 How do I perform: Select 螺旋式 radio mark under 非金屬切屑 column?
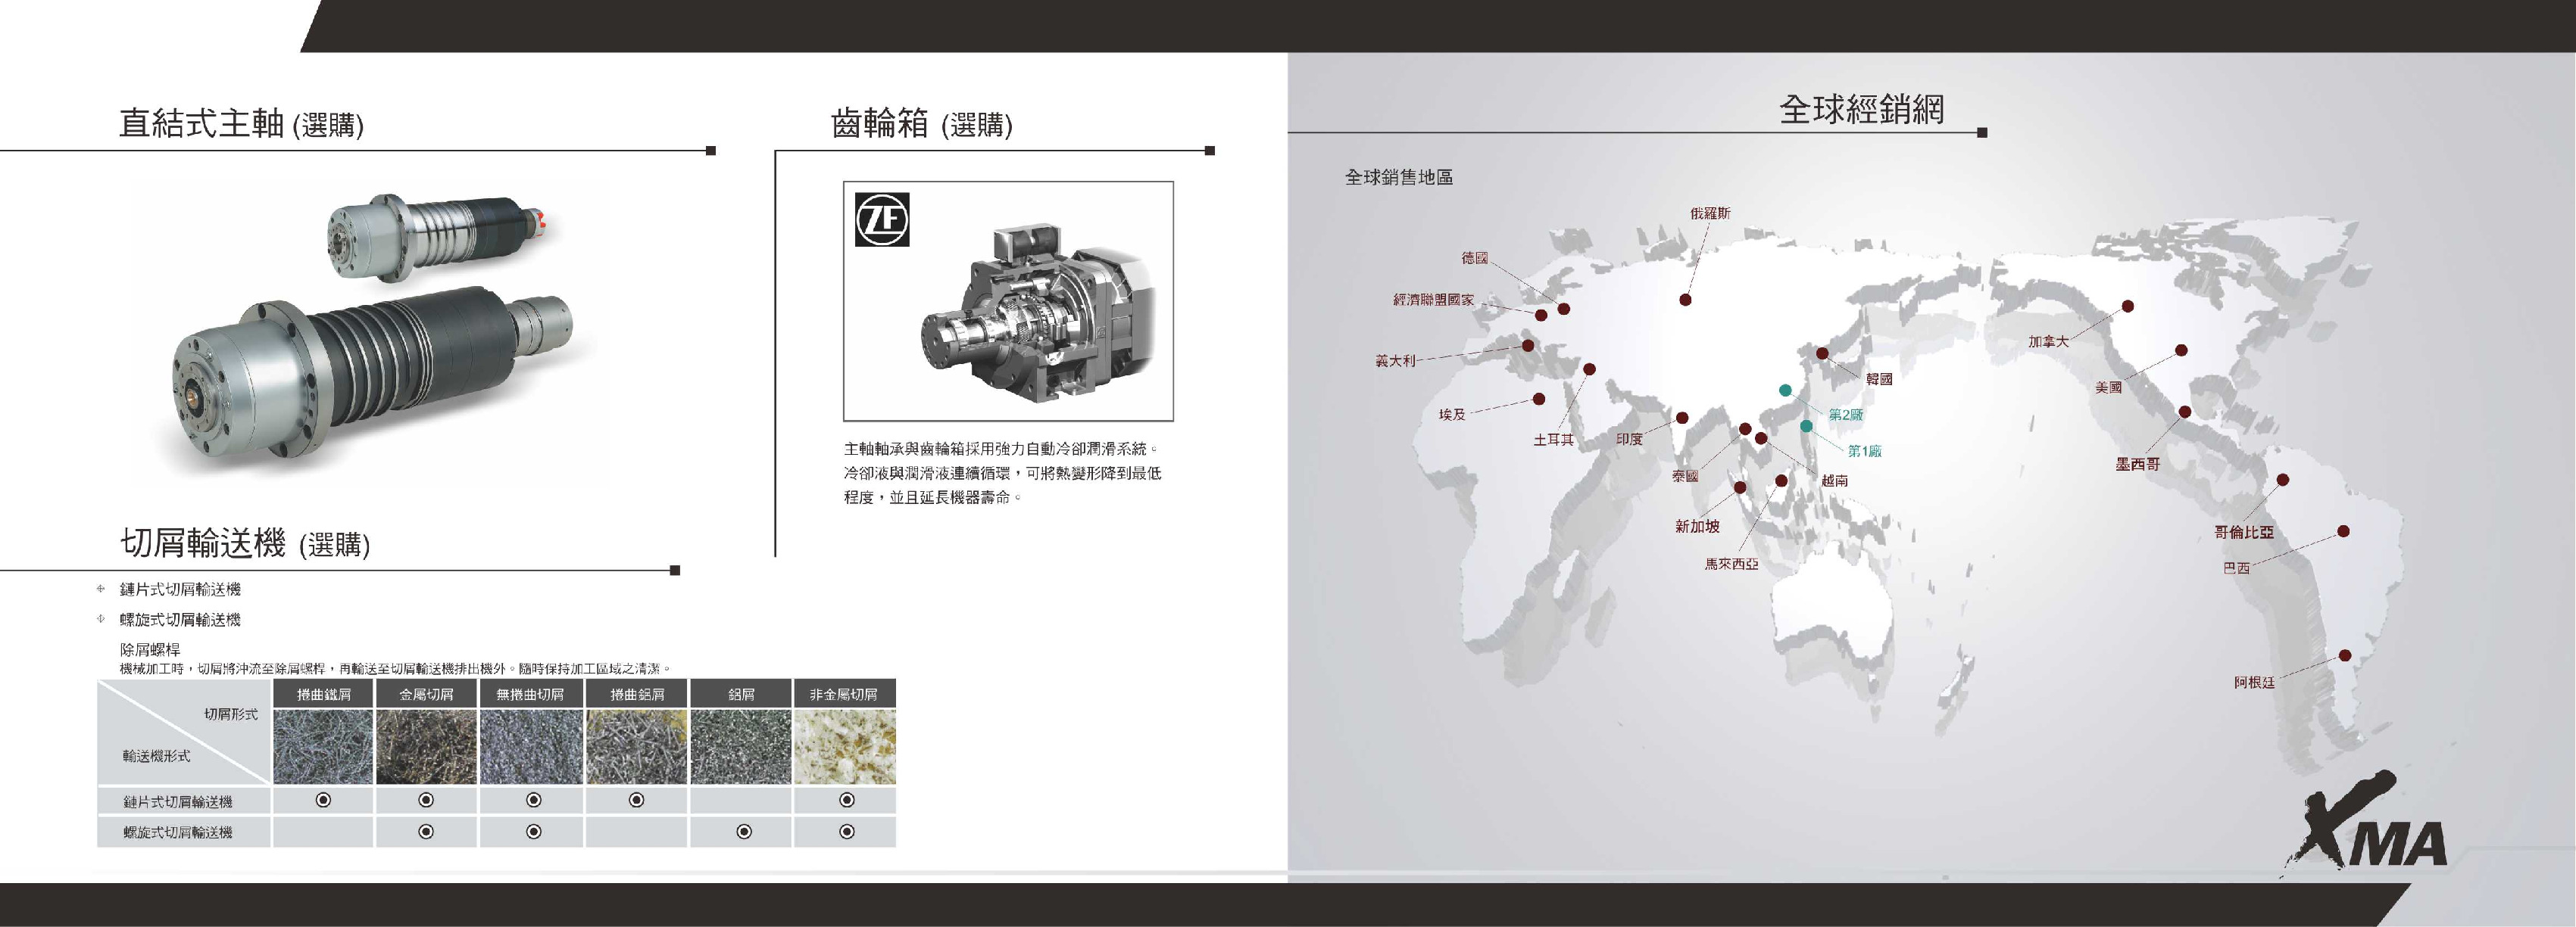pos(846,831)
